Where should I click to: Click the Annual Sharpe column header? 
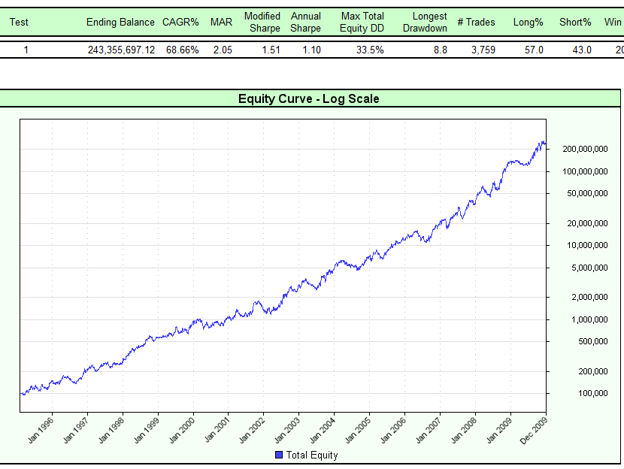306,22
